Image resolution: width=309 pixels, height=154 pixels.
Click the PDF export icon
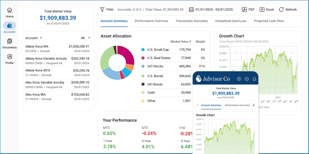244,10
